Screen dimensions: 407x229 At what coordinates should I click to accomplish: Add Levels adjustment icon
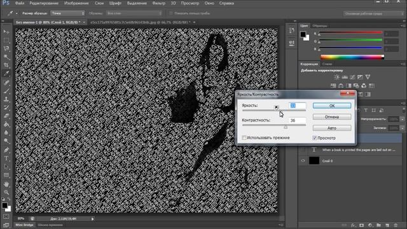(x=345, y=77)
